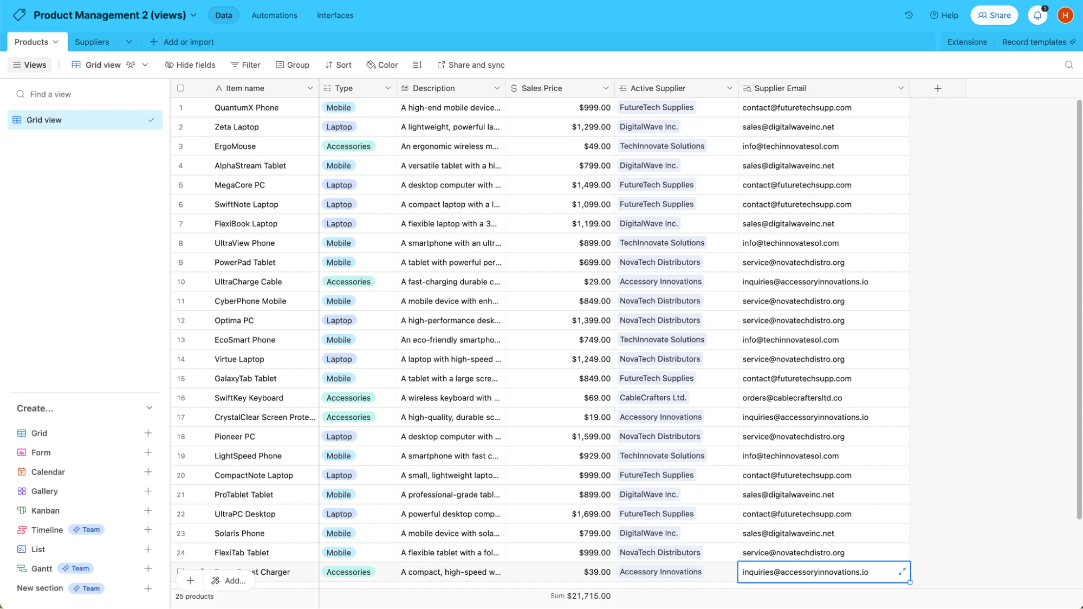Viewport: 1083px width, 609px height.
Task: Open the Filter toolbar item
Action: [x=245, y=65]
